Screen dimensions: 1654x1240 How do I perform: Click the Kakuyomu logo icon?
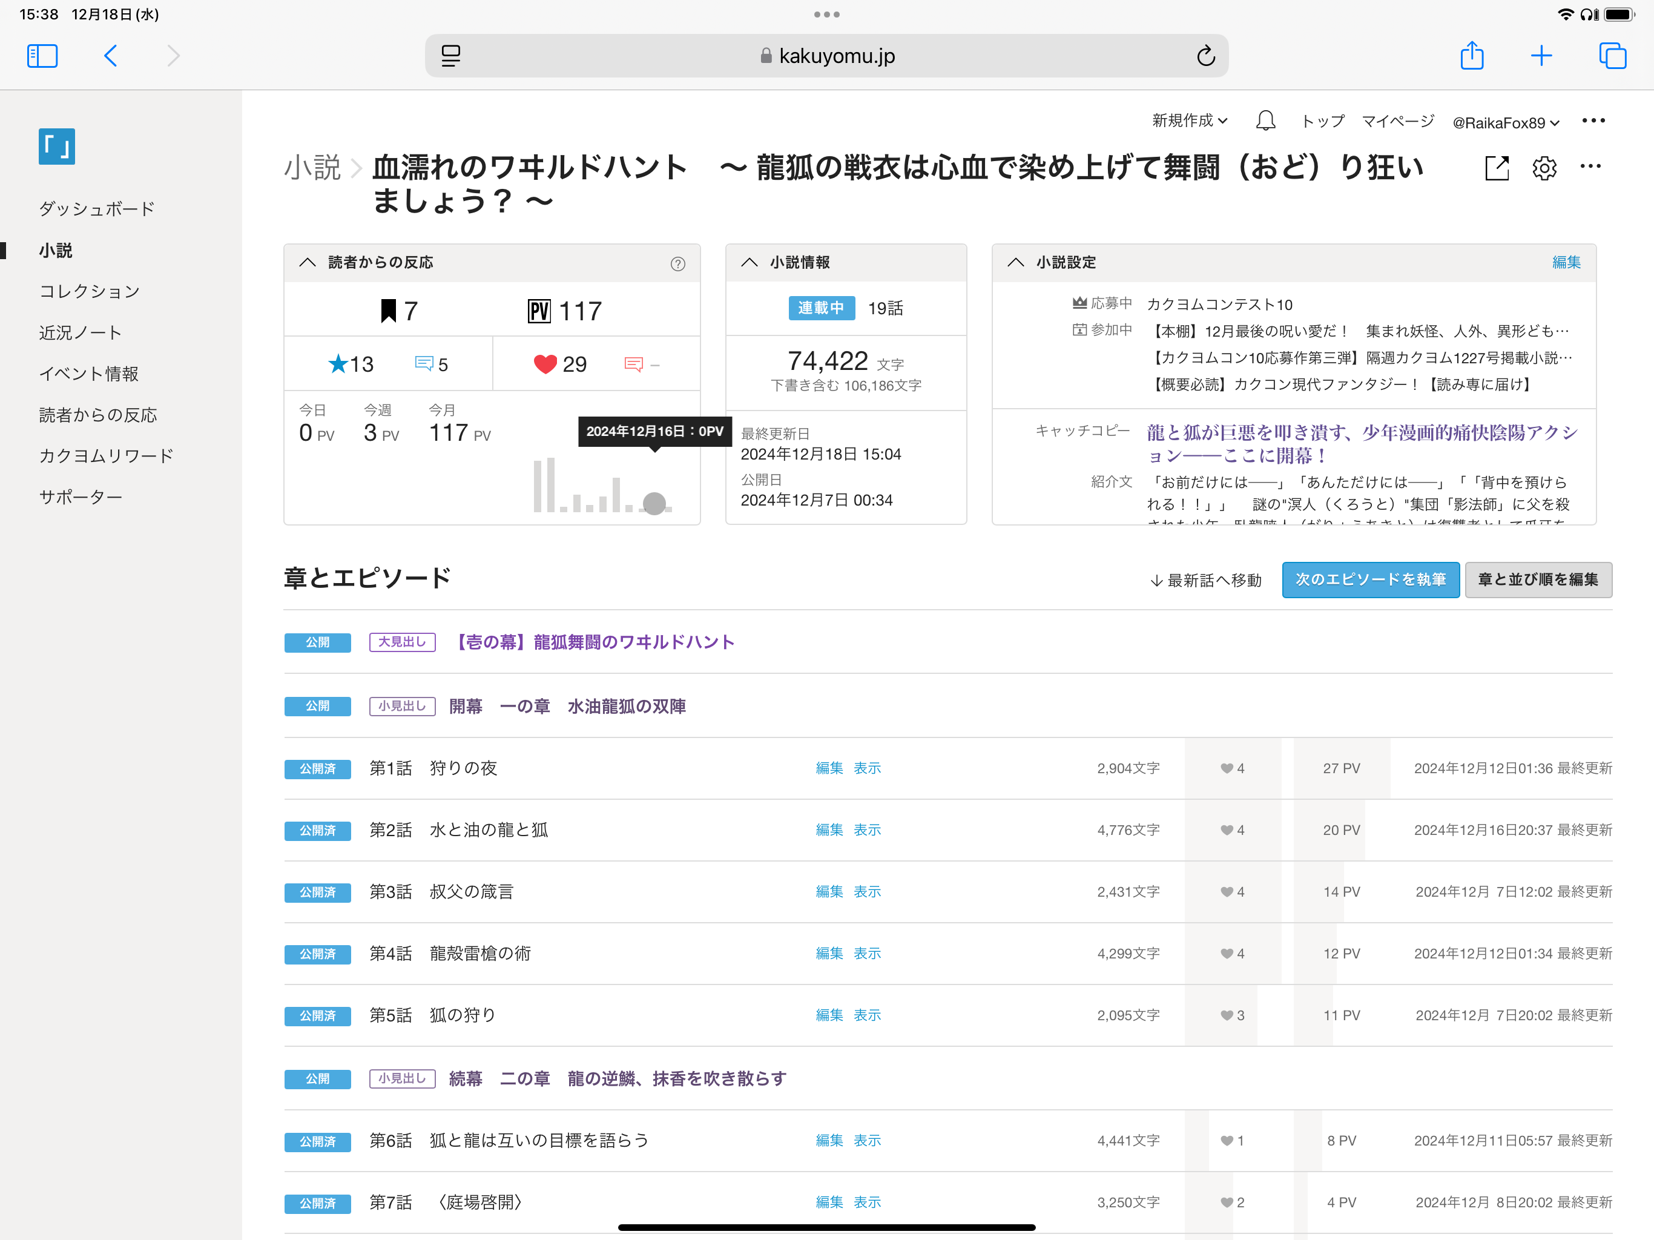[x=57, y=147]
